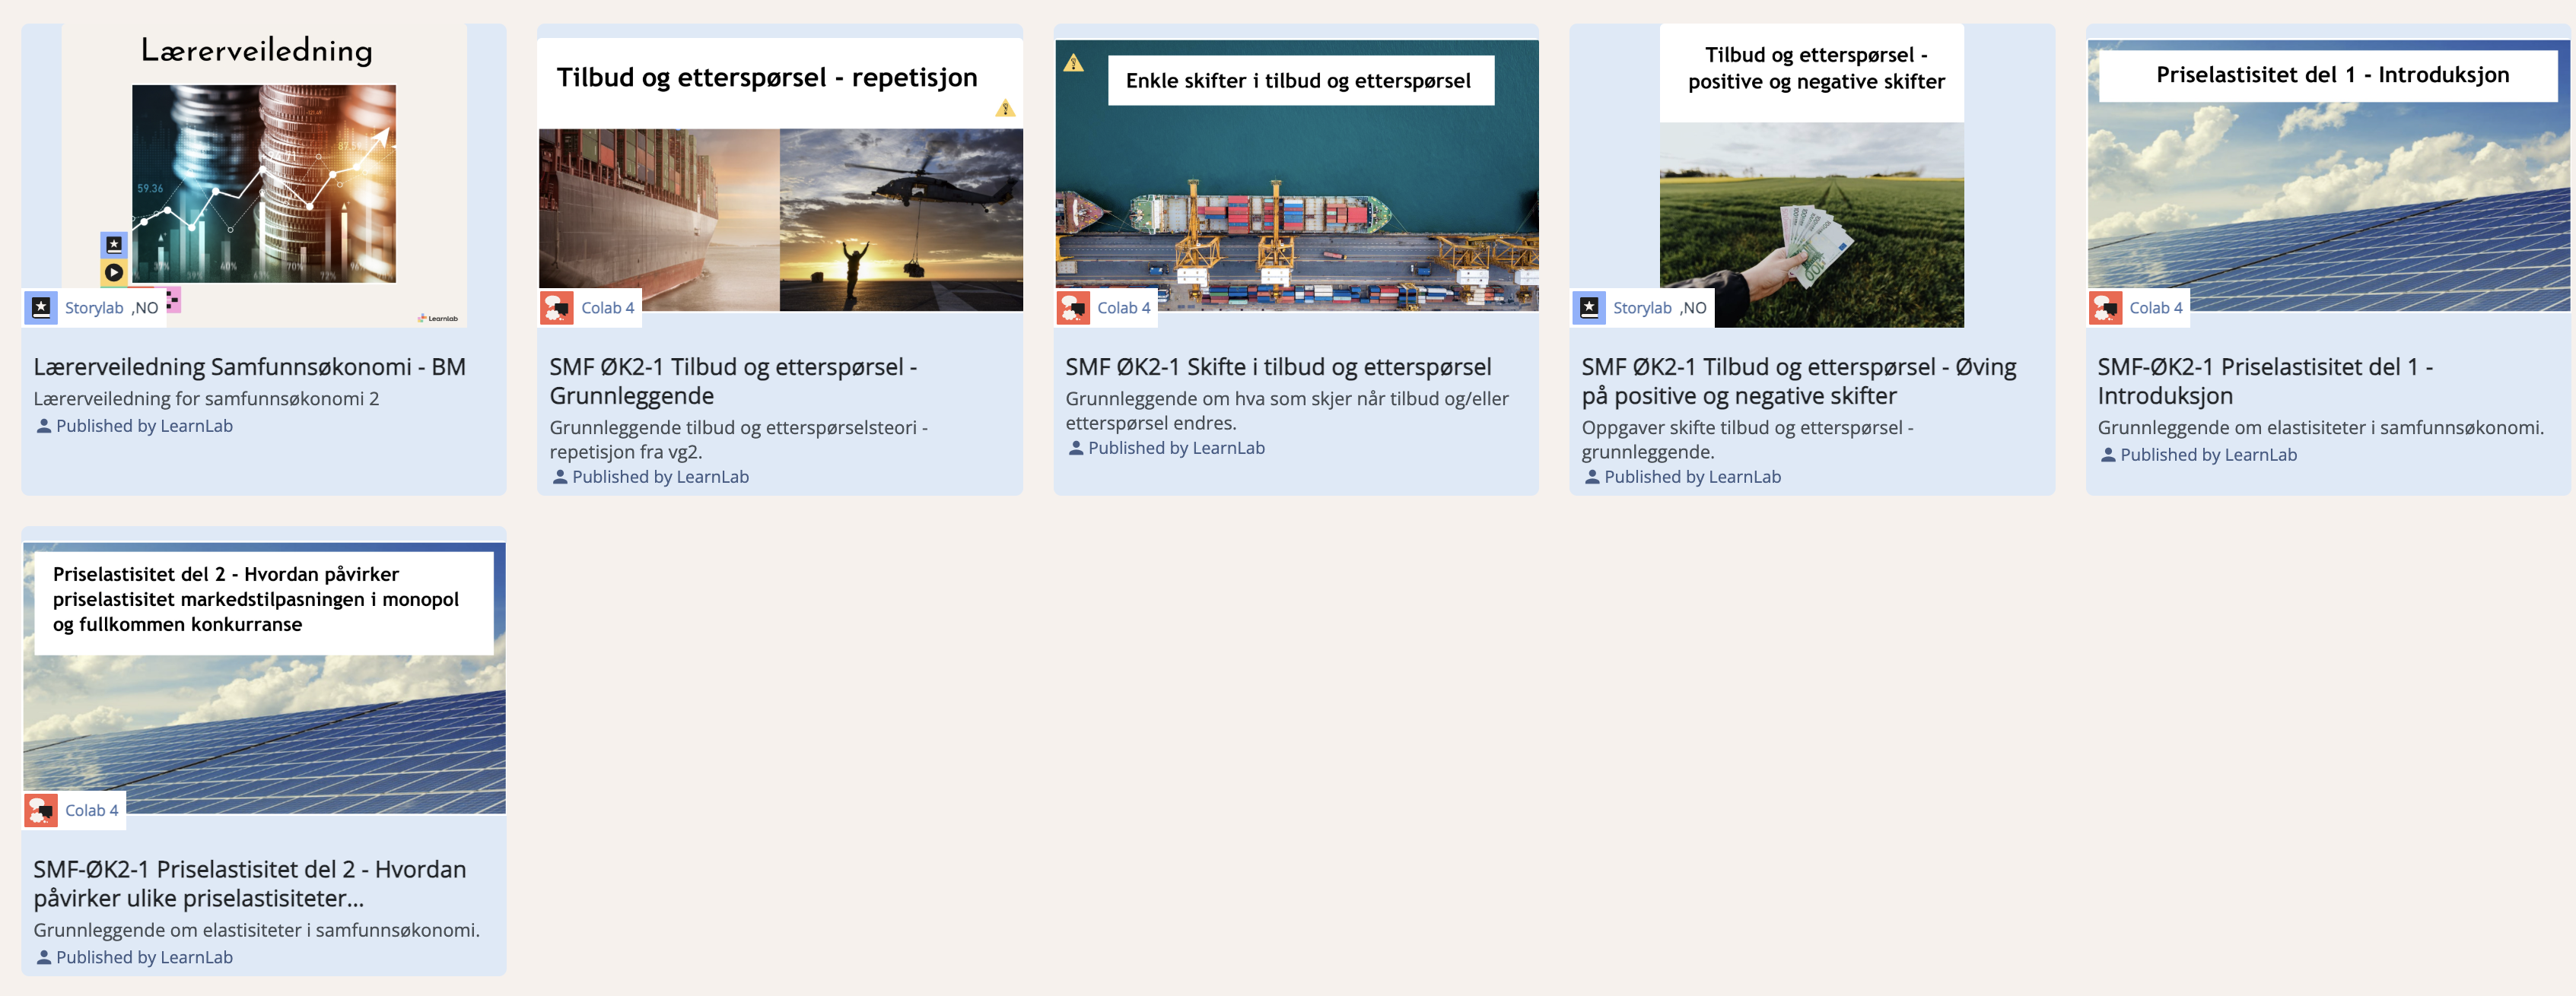Click warning triangle on repetisjon card thumbnail

click(x=1005, y=109)
